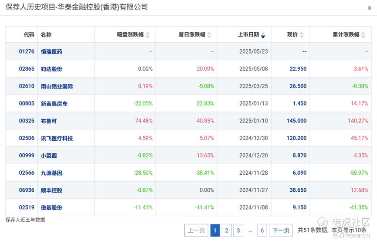Open 恒瑞医药 stock link

click(x=51, y=52)
